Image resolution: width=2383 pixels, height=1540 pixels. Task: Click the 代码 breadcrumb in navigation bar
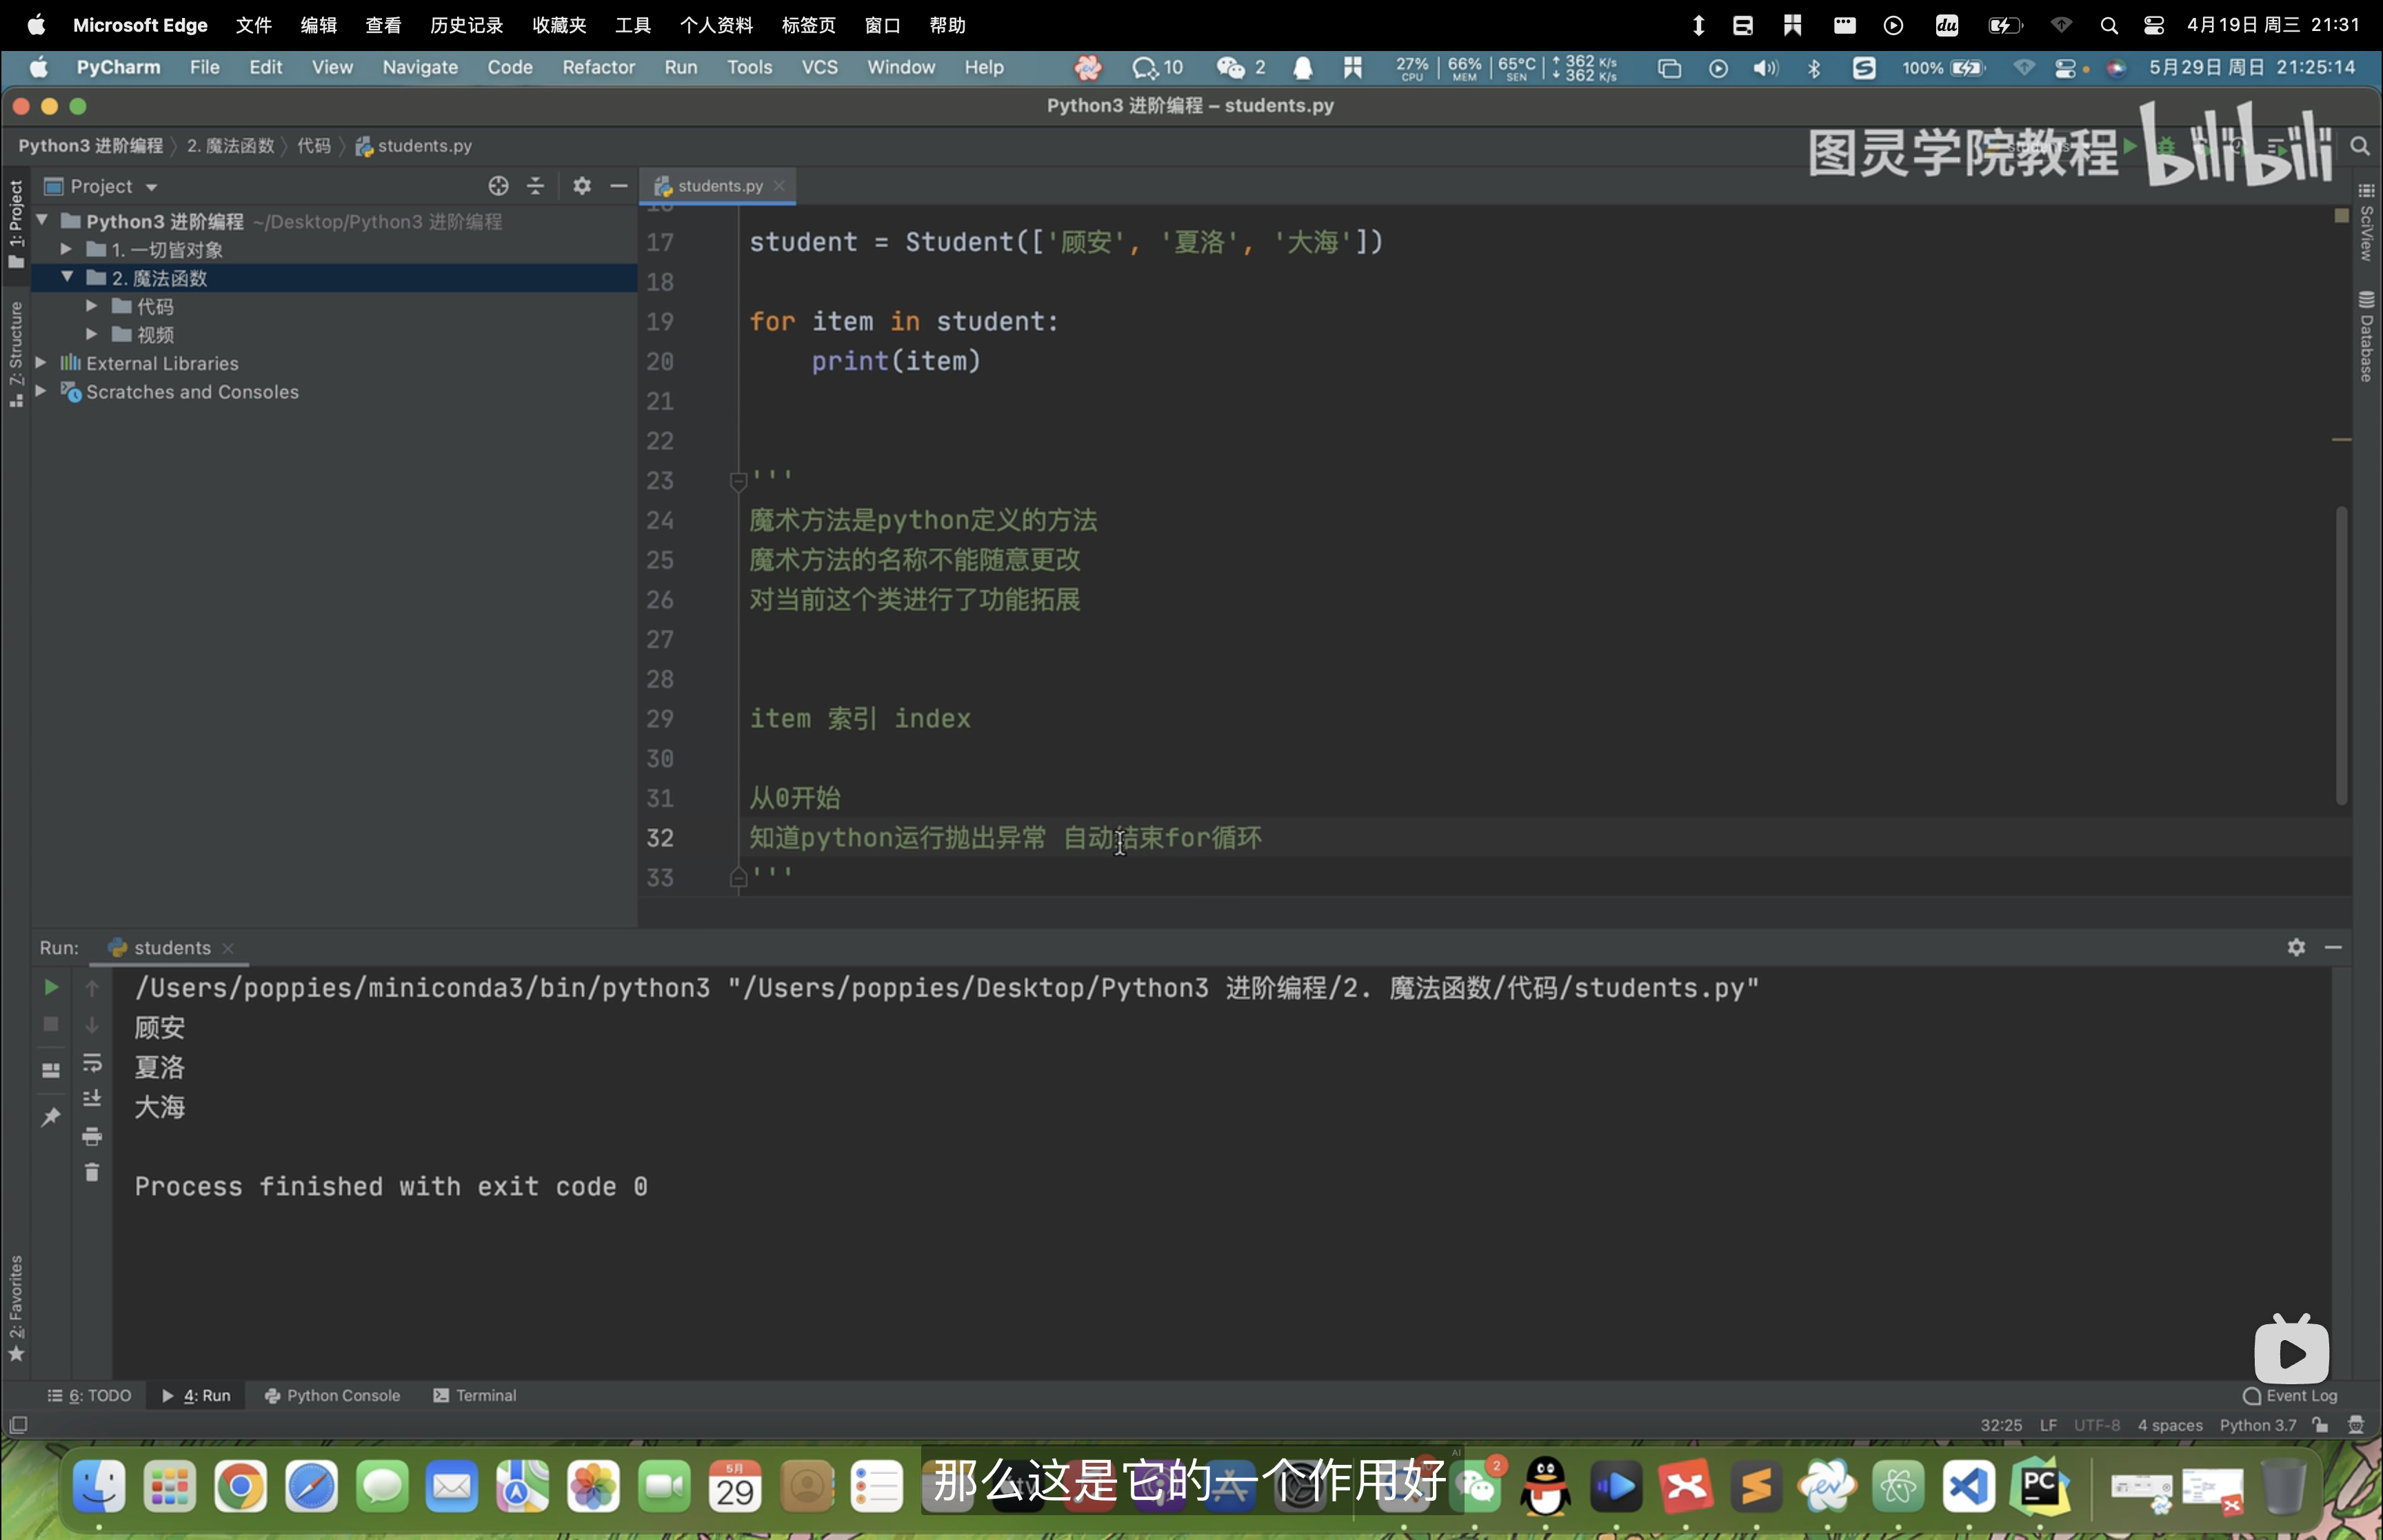[x=313, y=146]
